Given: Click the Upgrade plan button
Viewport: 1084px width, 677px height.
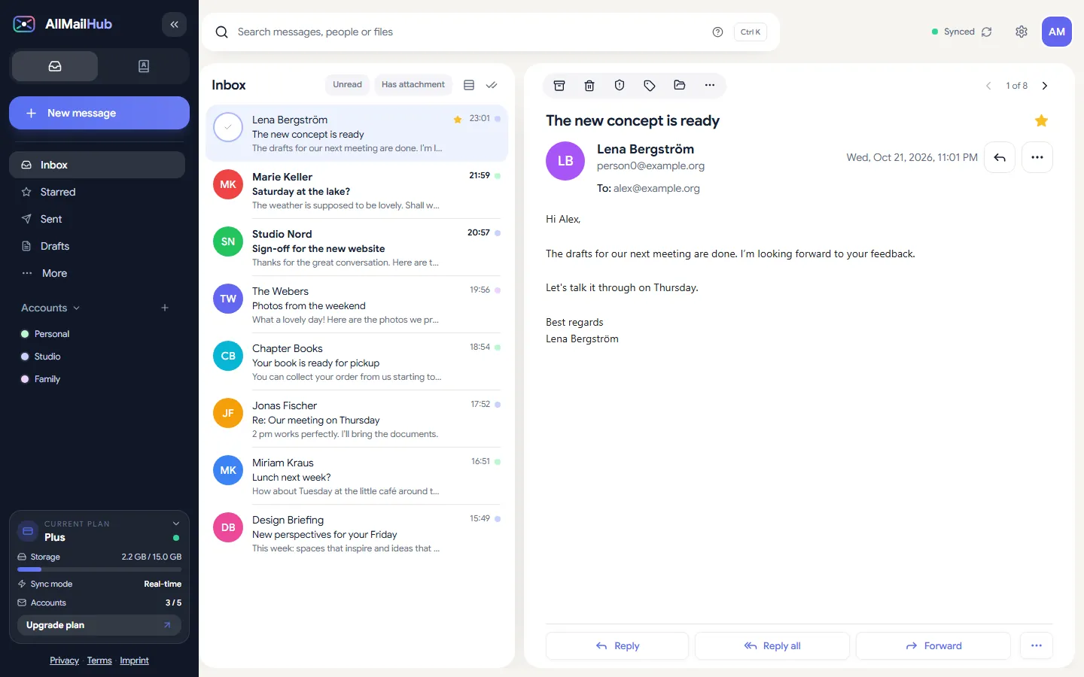Looking at the screenshot, I should pyautogui.click(x=99, y=625).
